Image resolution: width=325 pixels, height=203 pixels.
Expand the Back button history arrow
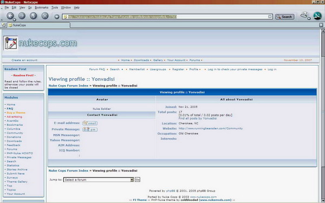(x=15, y=19)
